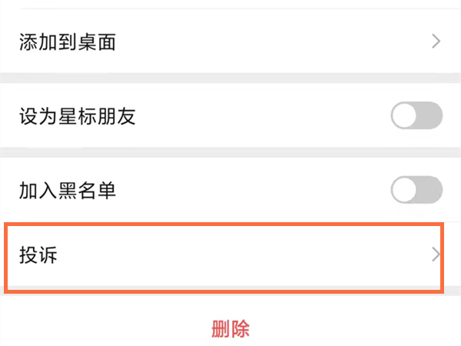This screenshot has height=346, width=461.
Task: Tap the knob of the 黑名单 switch
Action: coord(405,190)
